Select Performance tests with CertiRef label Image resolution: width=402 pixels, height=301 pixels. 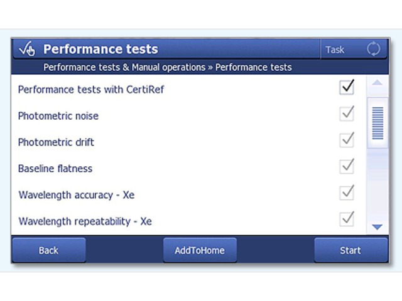pos(91,90)
